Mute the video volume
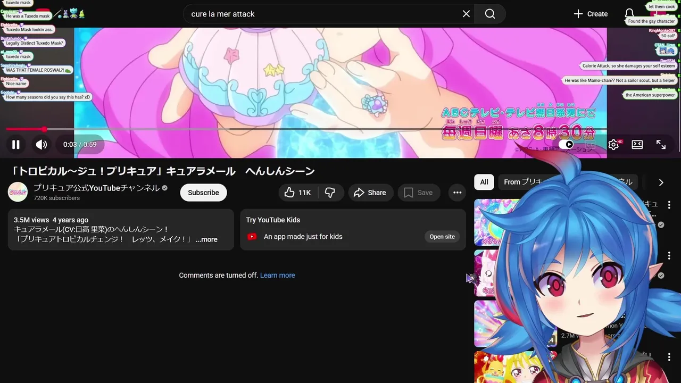 (41, 144)
